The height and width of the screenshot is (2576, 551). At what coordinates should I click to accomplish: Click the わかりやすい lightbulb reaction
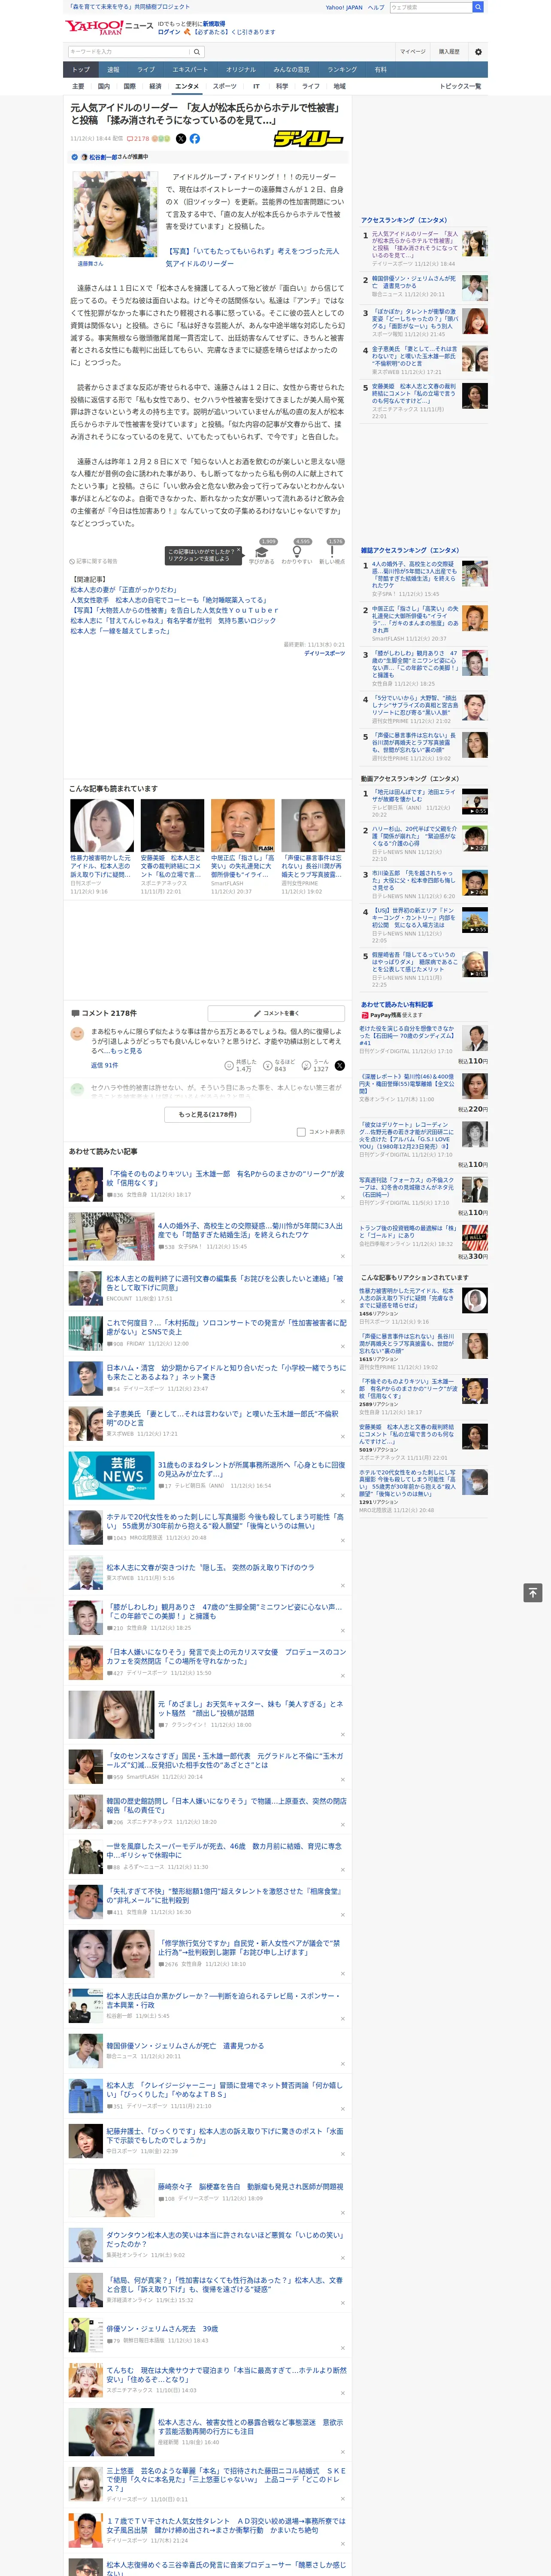pyautogui.click(x=297, y=552)
